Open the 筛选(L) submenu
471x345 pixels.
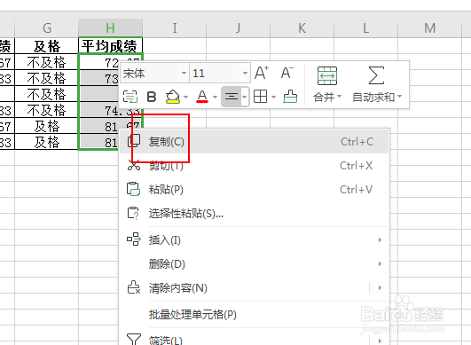pos(254,340)
